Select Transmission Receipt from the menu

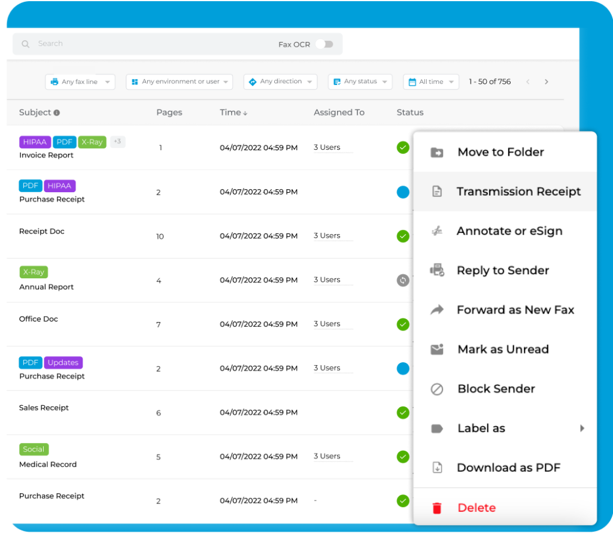[x=518, y=192]
